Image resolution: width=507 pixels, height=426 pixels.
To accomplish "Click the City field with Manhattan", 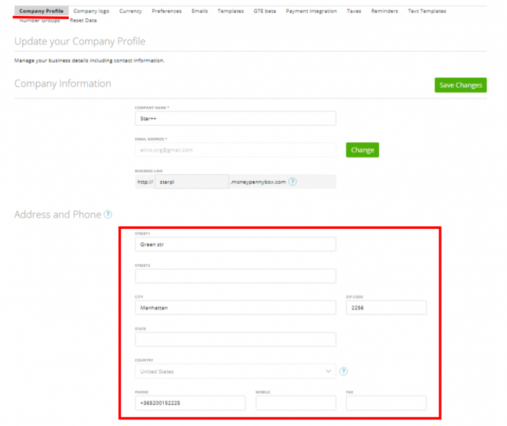I will click(x=236, y=308).
